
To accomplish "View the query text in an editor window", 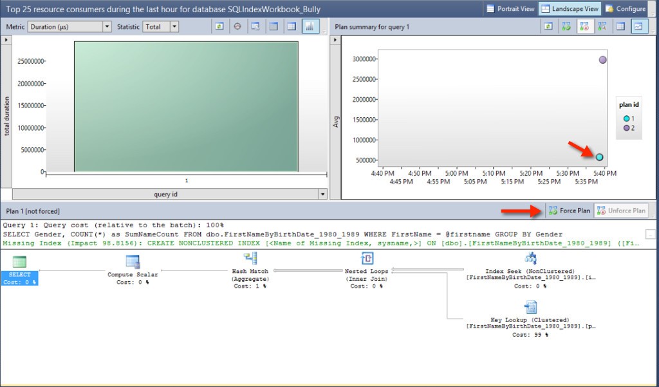I will click(255, 26).
